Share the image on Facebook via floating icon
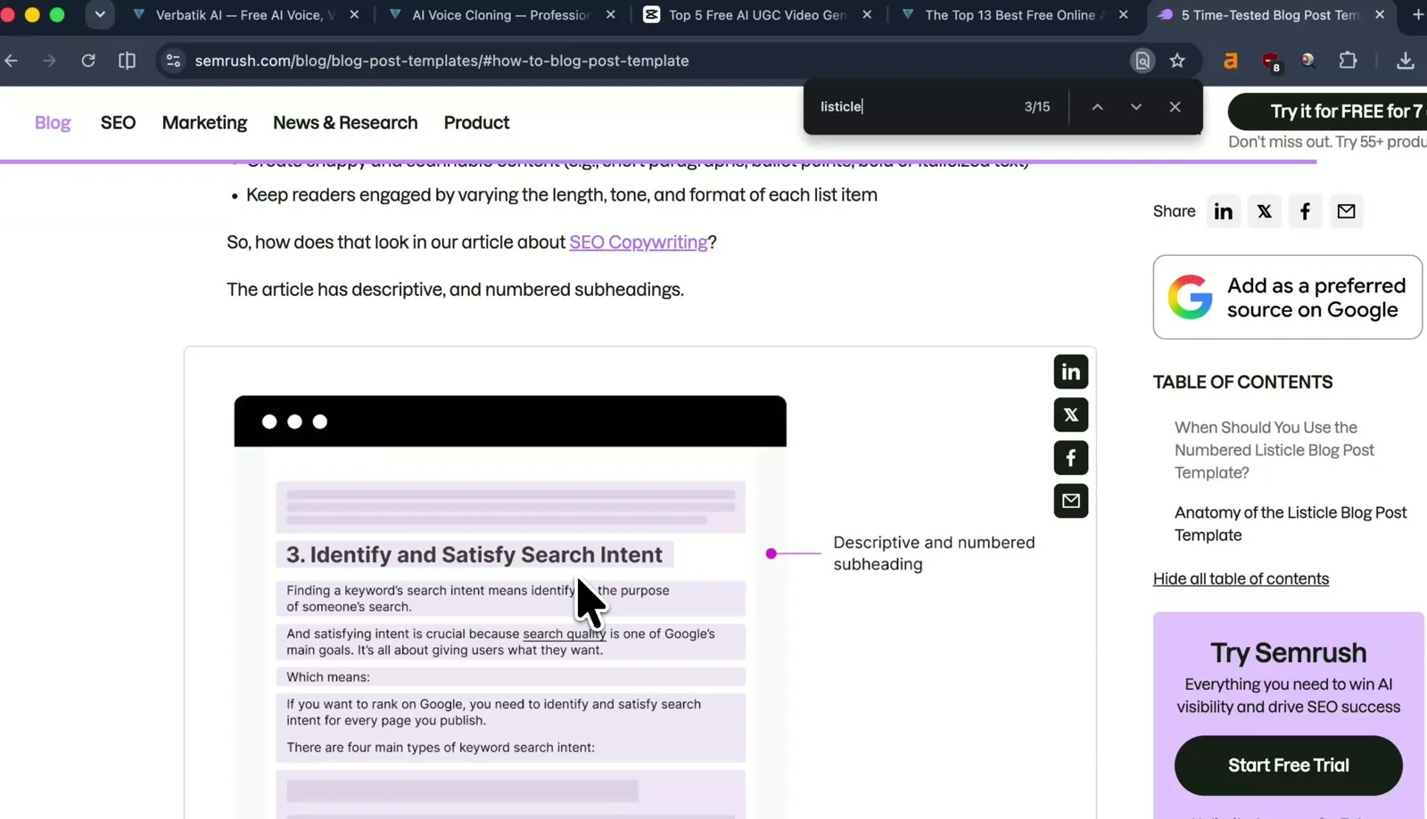 [x=1071, y=458]
